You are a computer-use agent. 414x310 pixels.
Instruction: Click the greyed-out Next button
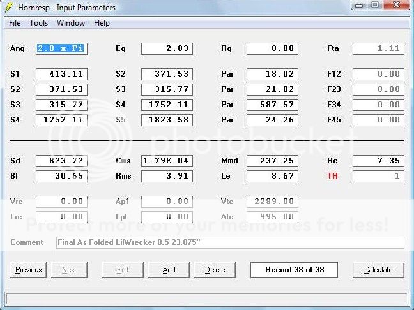pos(69,270)
